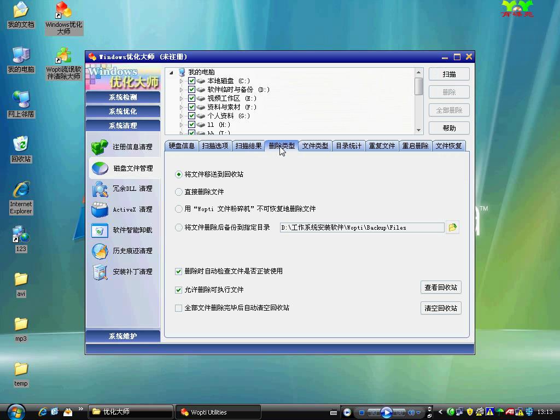560x420 pixels.
Task: Select the Wopti流氓软件清除大师 desktop shortcut
Action: 64,63
